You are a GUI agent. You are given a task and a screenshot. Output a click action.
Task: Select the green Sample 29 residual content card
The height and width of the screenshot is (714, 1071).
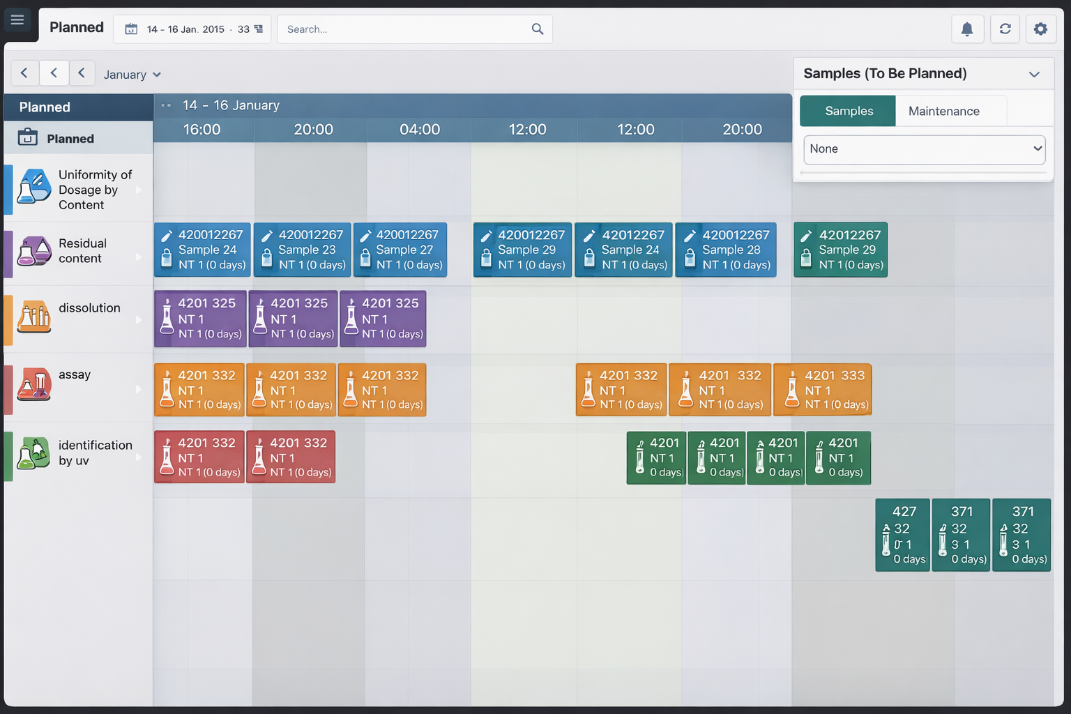pos(840,250)
